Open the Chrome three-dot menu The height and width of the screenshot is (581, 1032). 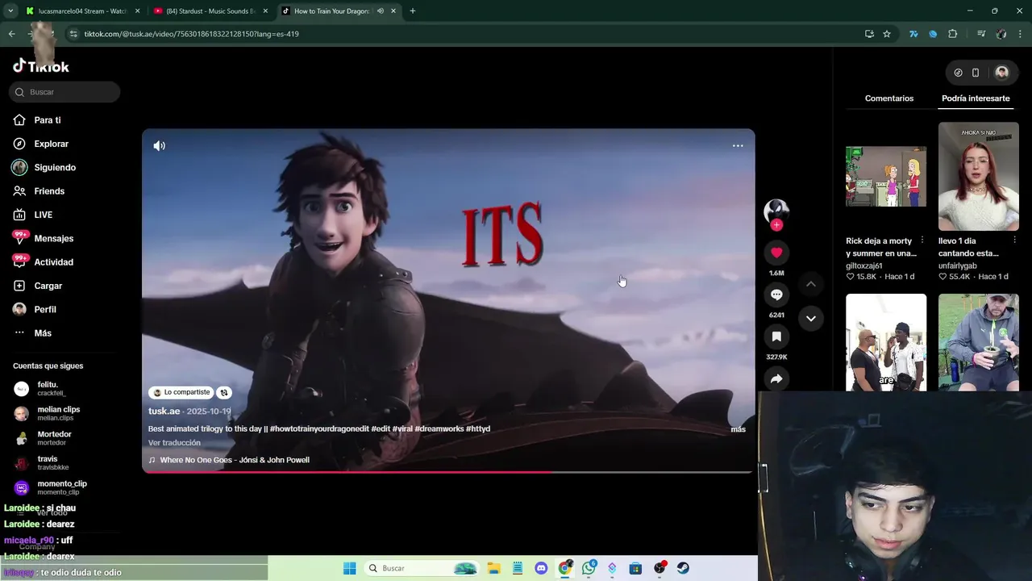[1021, 34]
